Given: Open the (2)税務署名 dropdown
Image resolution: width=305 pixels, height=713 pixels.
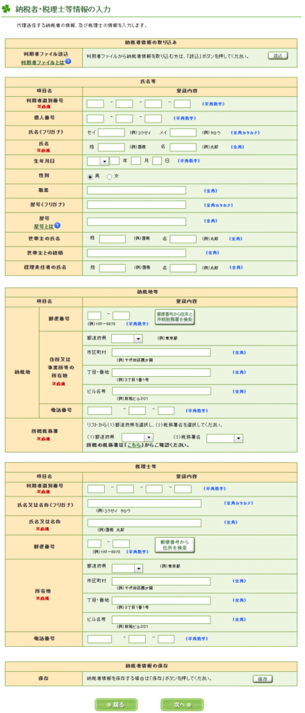Looking at the screenshot, I should pos(226,438).
